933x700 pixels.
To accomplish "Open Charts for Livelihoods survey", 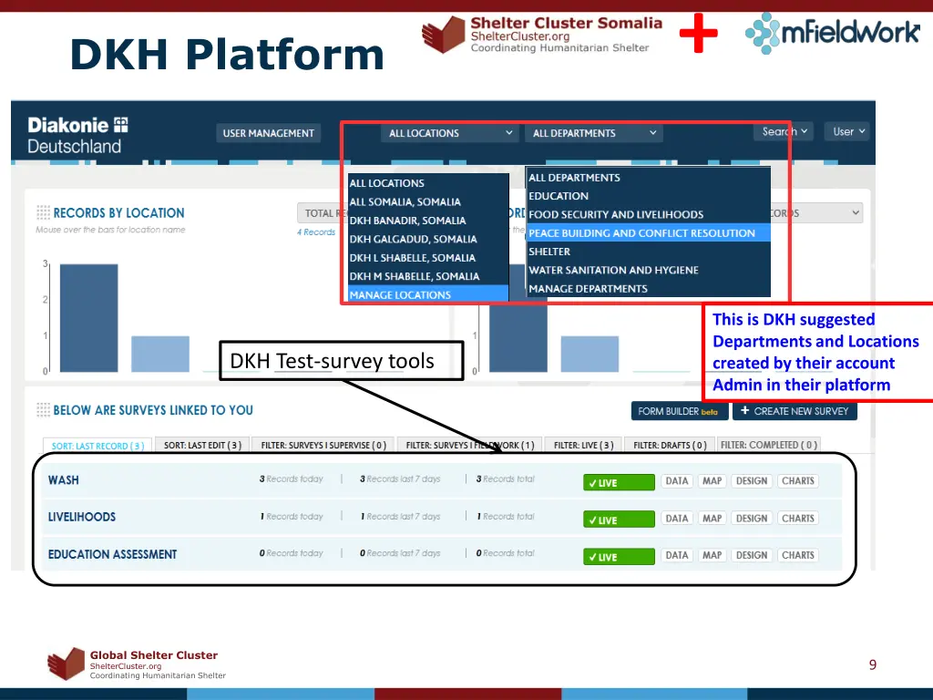I will [x=798, y=519].
